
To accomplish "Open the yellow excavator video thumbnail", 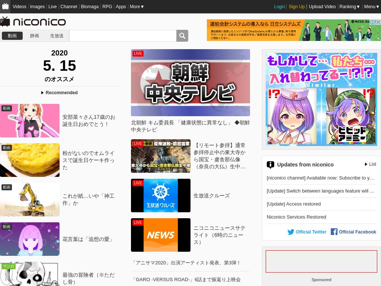I will (30, 200).
